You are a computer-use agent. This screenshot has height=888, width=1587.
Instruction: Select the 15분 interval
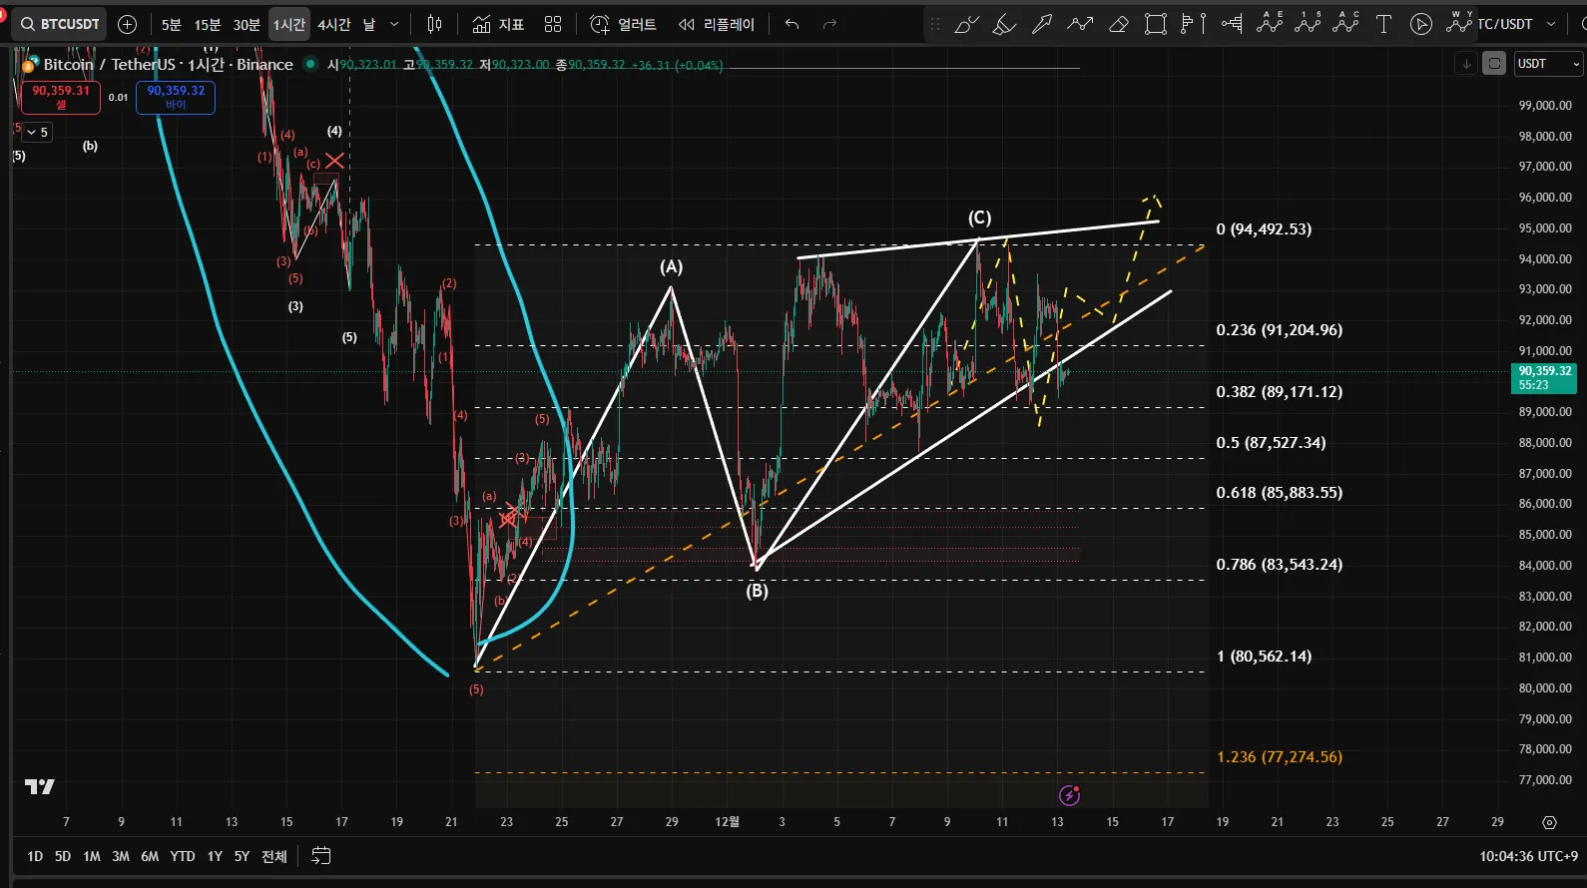pyautogui.click(x=208, y=24)
